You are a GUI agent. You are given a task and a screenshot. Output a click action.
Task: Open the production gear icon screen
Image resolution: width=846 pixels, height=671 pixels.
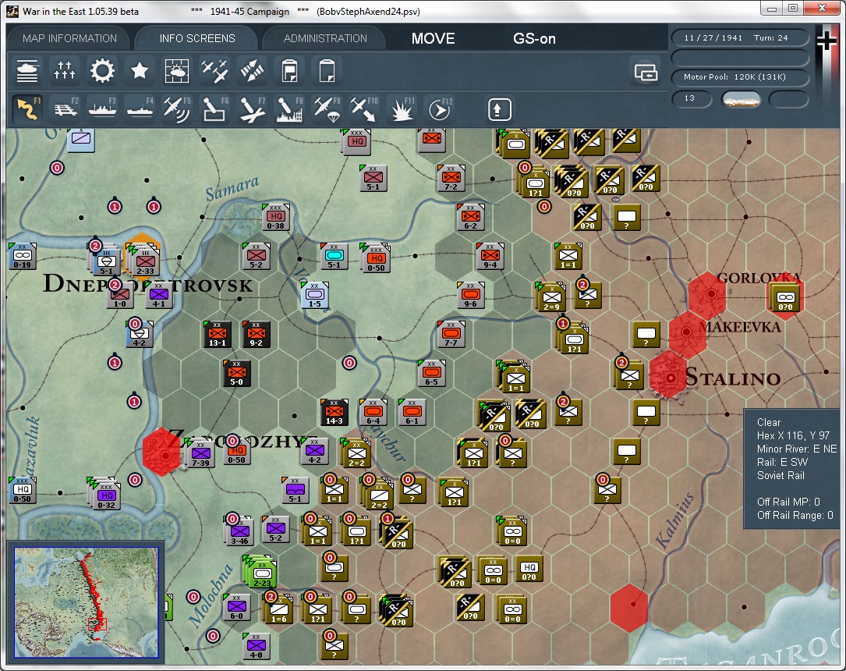point(102,71)
